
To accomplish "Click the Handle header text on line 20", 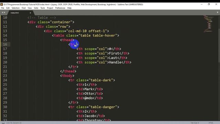I will [115, 62].
